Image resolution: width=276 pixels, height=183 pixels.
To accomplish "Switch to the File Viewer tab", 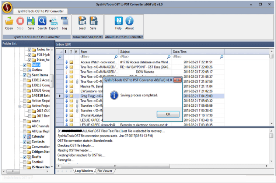I will tap(105, 171).
